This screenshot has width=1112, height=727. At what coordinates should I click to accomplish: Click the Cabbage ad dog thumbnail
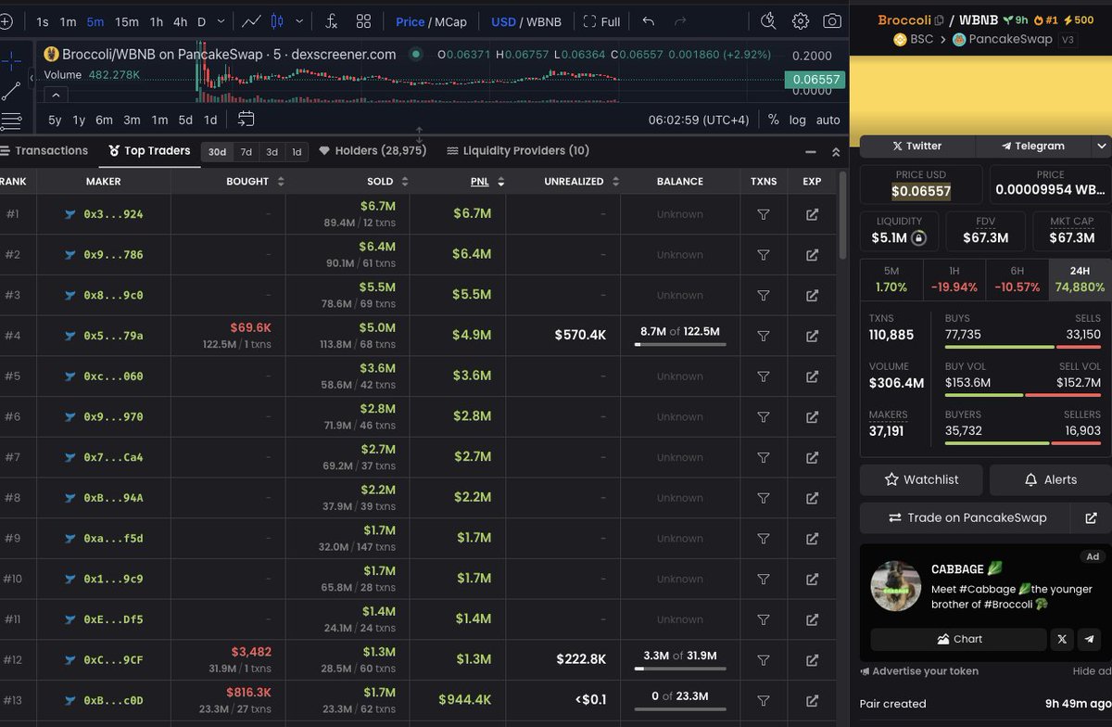pyautogui.click(x=896, y=586)
